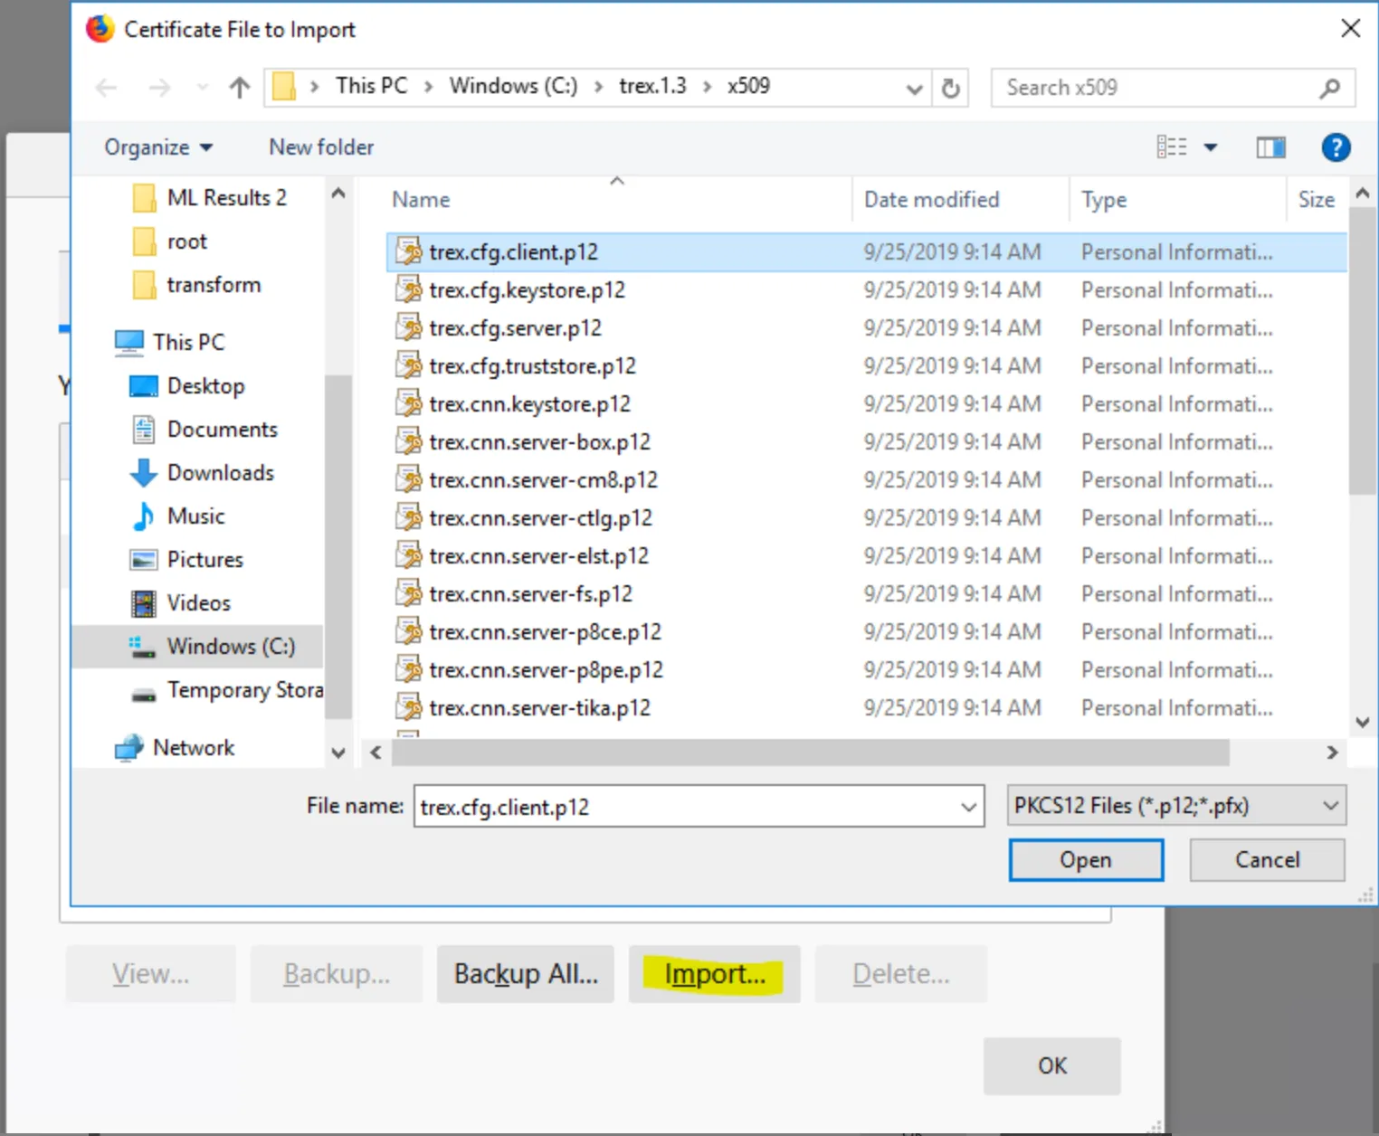
Task: Change the view layout icon
Action: tap(1172, 147)
